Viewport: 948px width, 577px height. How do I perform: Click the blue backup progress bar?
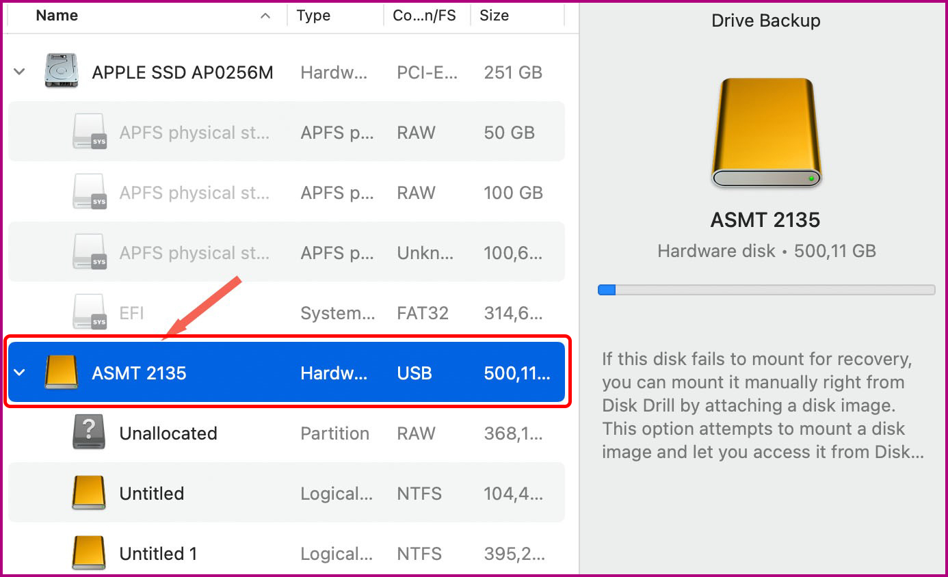pos(606,289)
